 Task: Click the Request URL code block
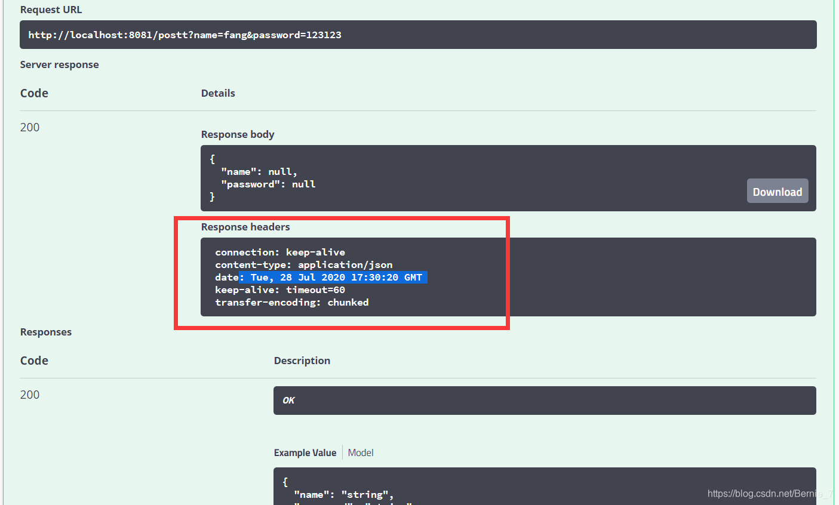(418, 35)
